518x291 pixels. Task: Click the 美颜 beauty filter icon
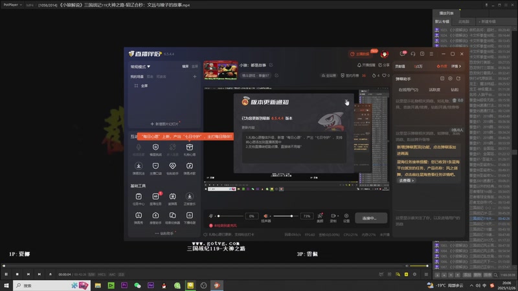pyautogui.click(x=320, y=217)
